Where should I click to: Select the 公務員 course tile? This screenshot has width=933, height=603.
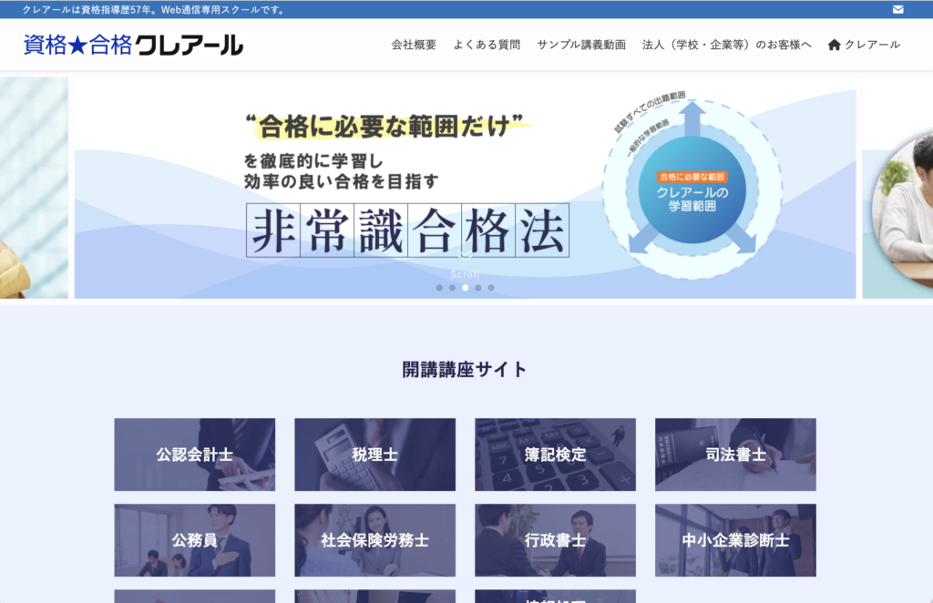click(194, 540)
